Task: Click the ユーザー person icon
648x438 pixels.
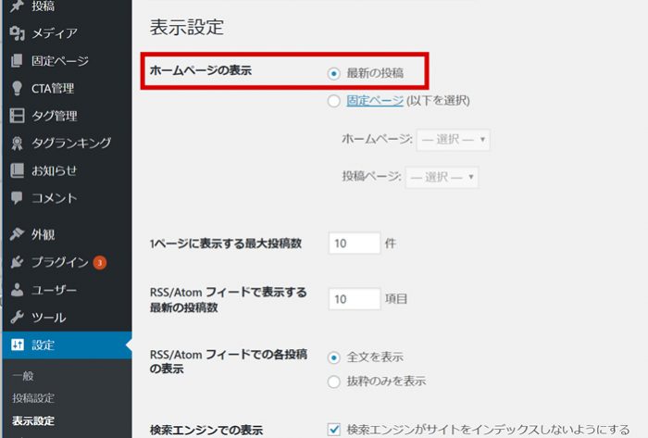Action: click(16, 290)
